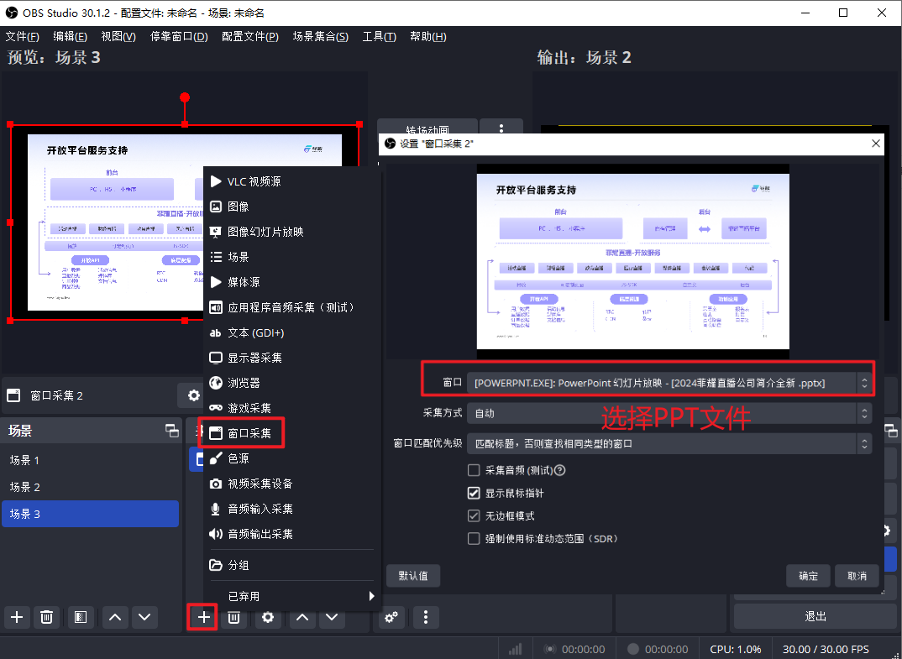Image resolution: width=902 pixels, height=659 pixels.
Task: Enable the 采集音频 (测试) checkbox
Action: click(x=474, y=471)
